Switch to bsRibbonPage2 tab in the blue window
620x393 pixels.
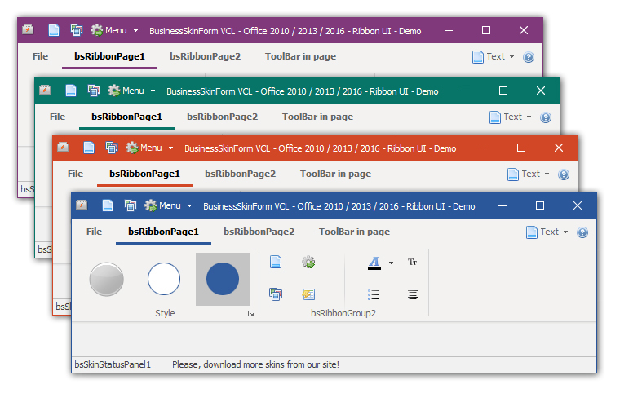pos(259,232)
